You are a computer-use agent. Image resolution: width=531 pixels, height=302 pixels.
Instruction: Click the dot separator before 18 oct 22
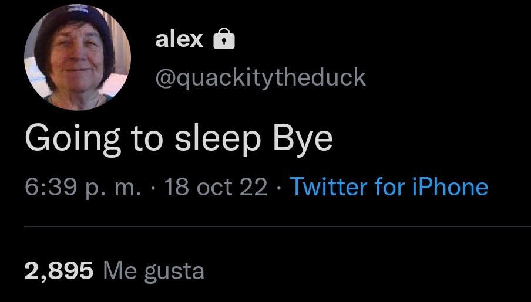(x=153, y=187)
